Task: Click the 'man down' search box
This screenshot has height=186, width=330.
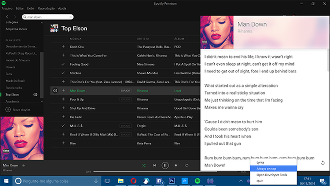Action: (x=48, y=17)
